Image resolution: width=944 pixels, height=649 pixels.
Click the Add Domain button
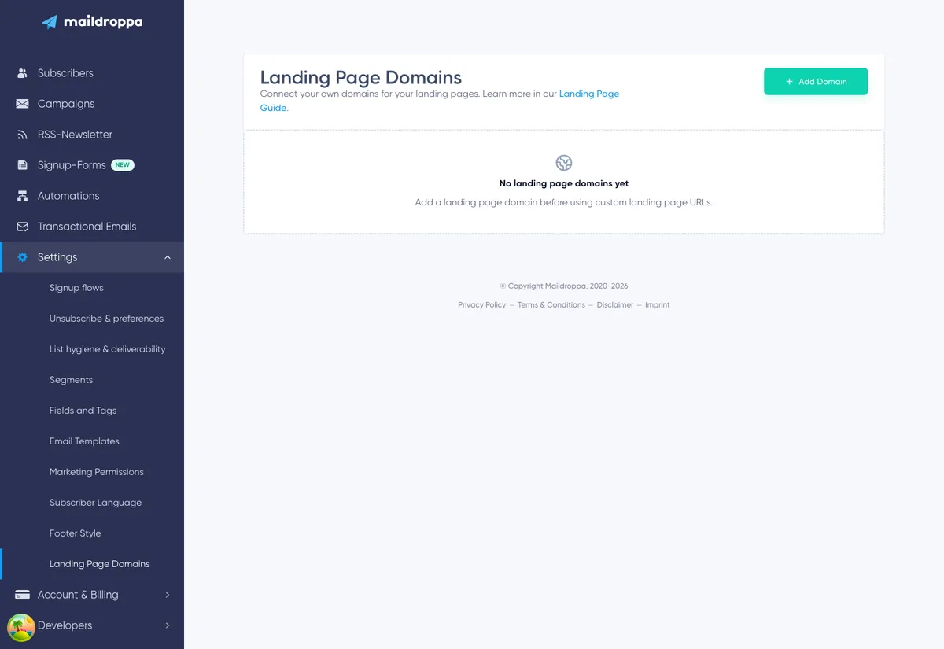pos(816,82)
